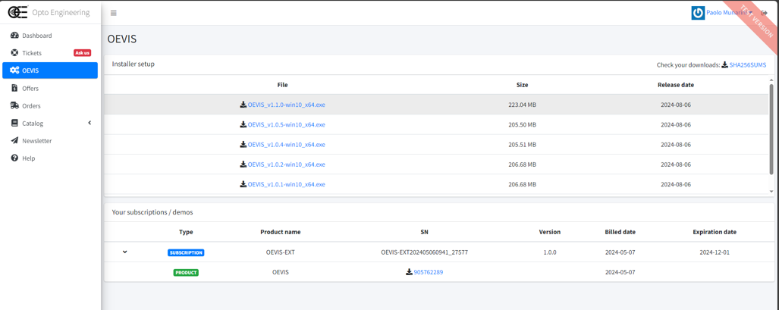Click the 2024-12-01 expiration date
The image size is (779, 310).
pyautogui.click(x=715, y=252)
